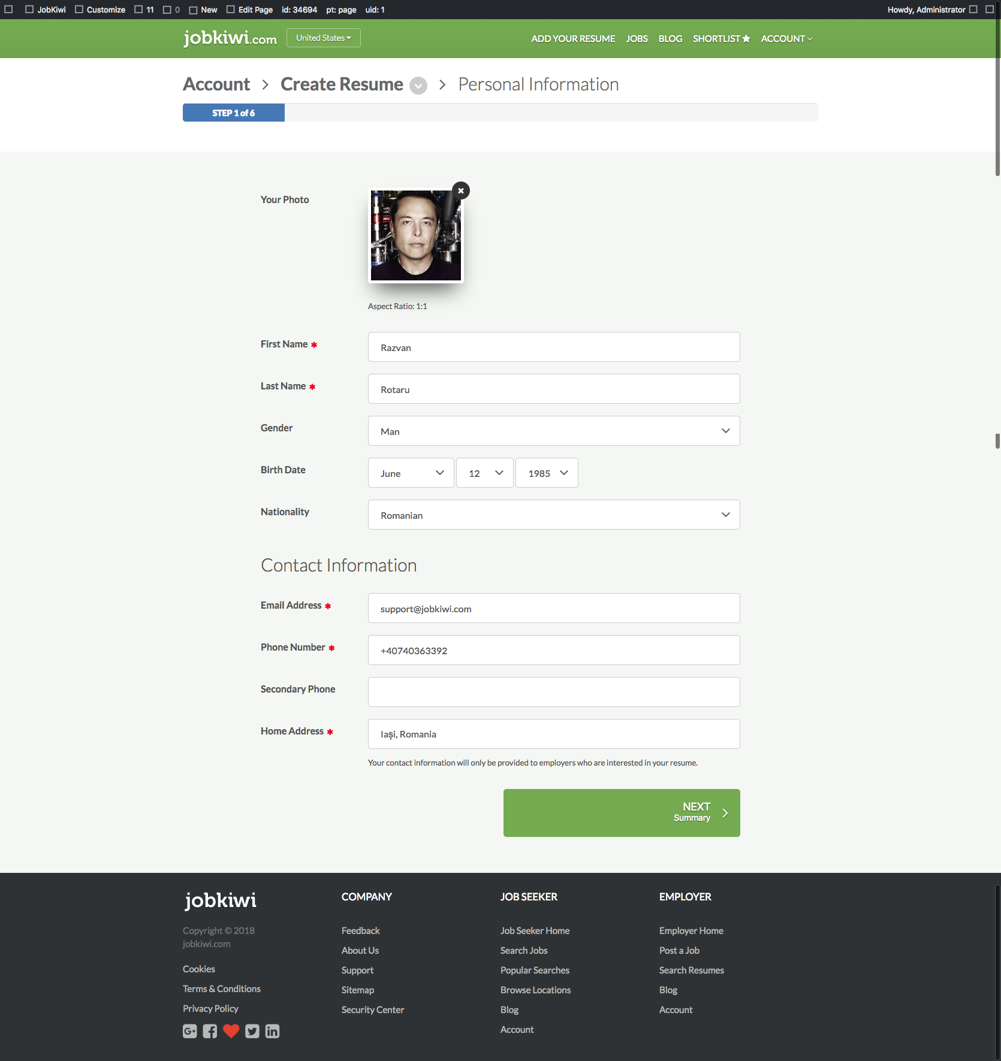Viewport: 1001px width, 1061px height.
Task: Click New in the admin bar
Action: pyautogui.click(x=203, y=10)
